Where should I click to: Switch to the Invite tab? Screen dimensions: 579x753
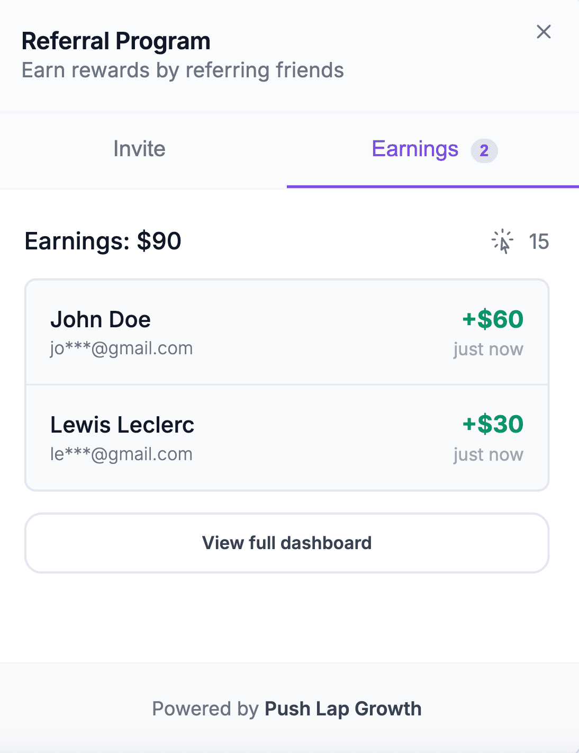click(139, 149)
